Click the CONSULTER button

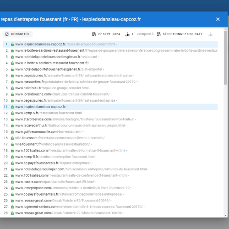(x=17, y=34)
